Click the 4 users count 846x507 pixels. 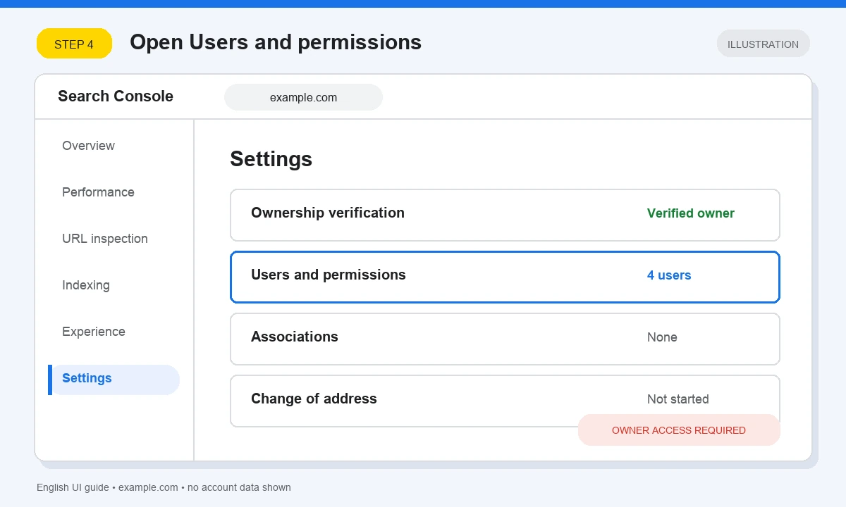(x=669, y=275)
